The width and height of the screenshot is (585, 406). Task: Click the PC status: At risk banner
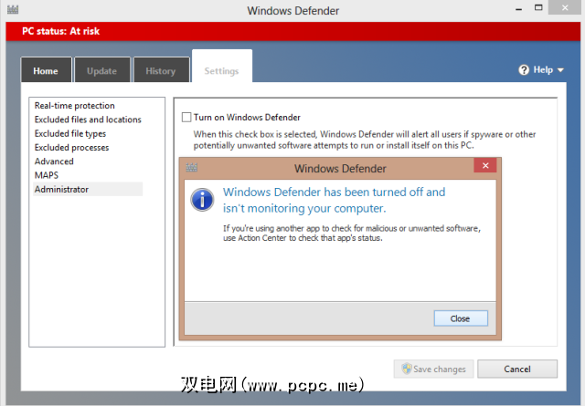[x=292, y=31]
